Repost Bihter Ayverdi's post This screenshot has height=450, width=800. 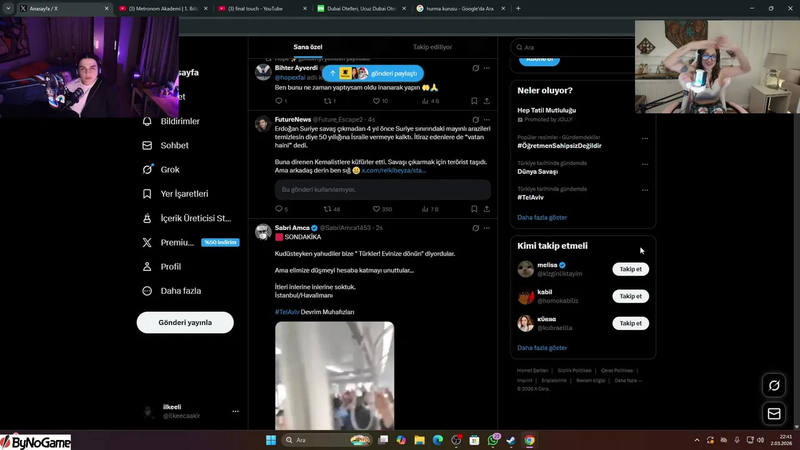[327, 101]
